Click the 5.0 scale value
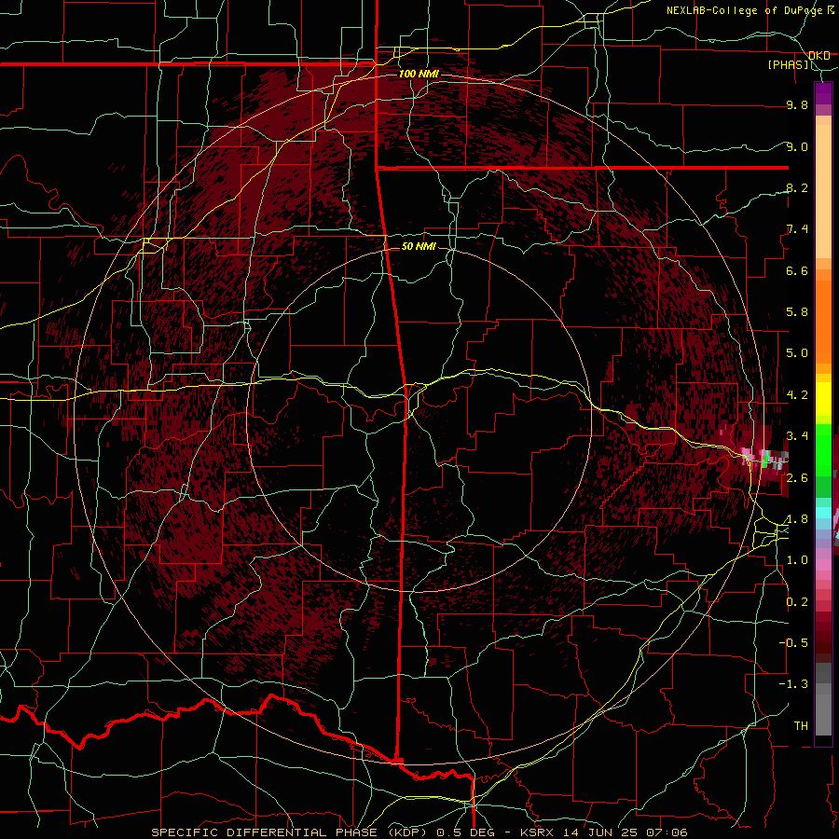The width and height of the screenshot is (839, 839). [x=797, y=353]
